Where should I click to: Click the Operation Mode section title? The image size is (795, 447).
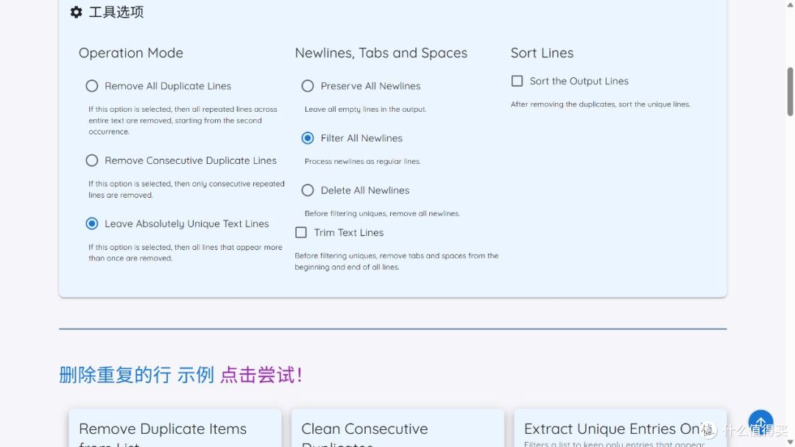click(x=131, y=53)
